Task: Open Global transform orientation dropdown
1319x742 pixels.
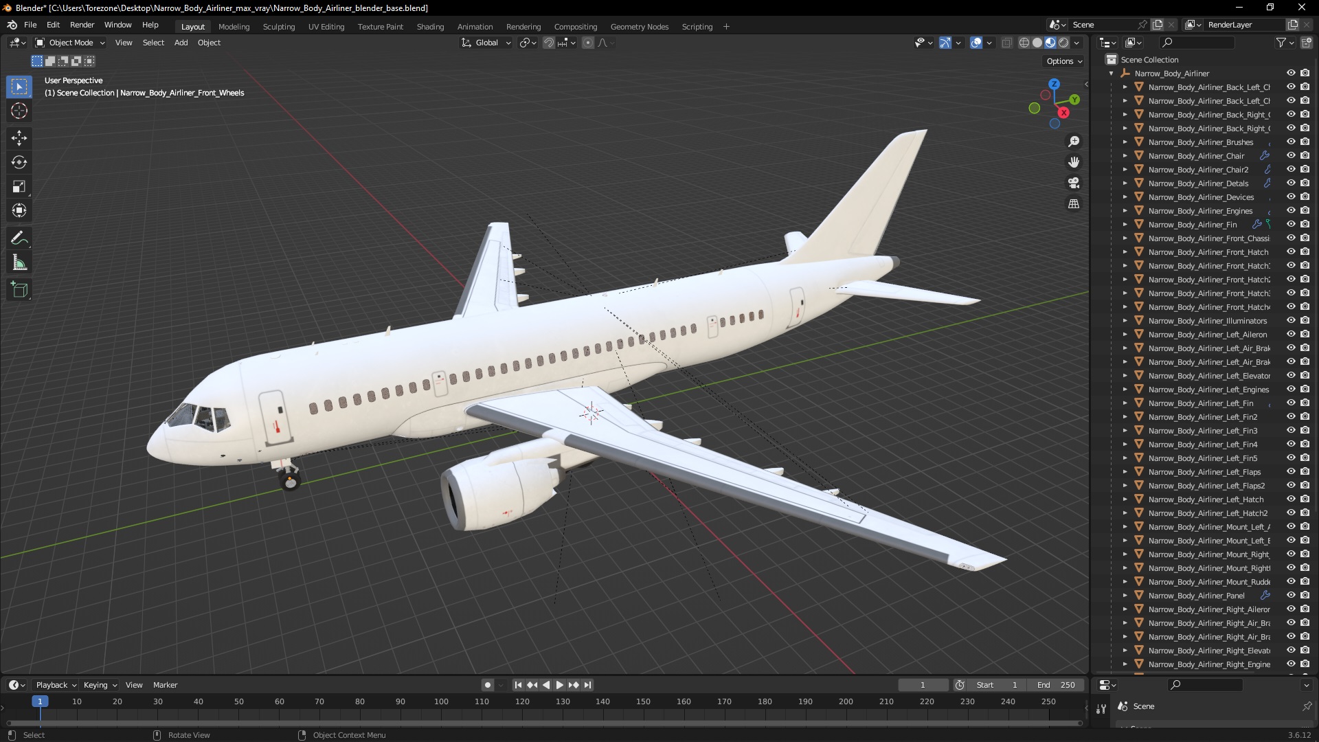Action: 486,43
